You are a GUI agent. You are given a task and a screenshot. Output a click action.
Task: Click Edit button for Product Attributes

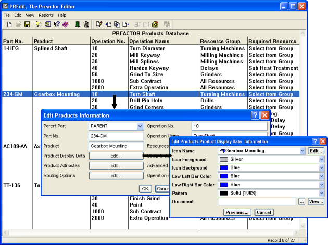[x=116, y=166]
